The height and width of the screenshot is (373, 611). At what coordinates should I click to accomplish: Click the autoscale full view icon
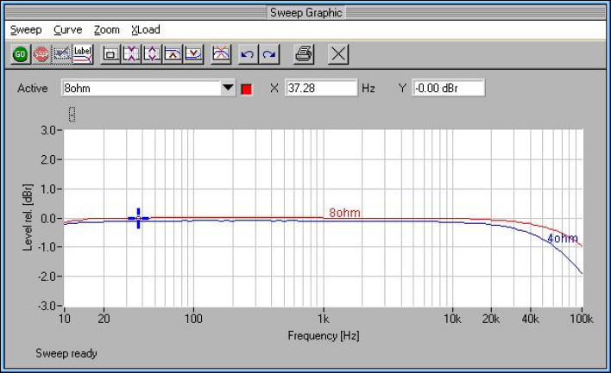pos(110,54)
